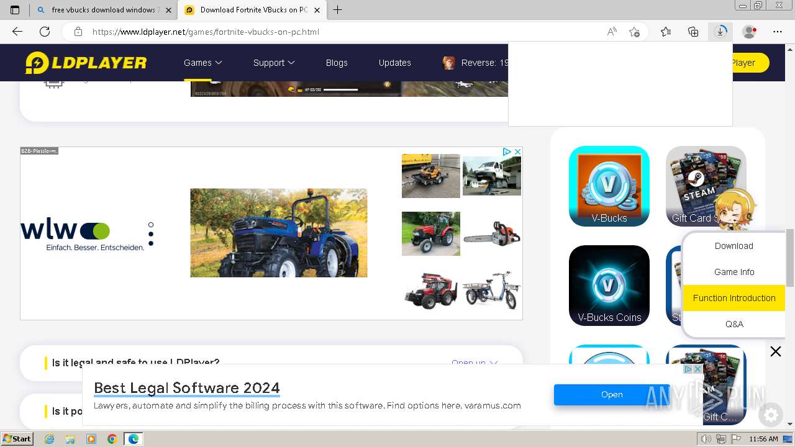The image size is (795, 447).
Task: Select Download in the side menu
Action: click(734, 246)
